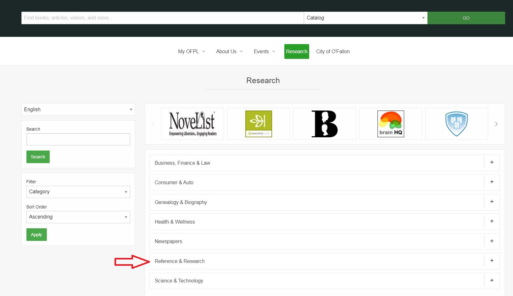Image resolution: width=513 pixels, height=296 pixels.
Task: Click the left carousel arrow
Action: click(x=153, y=124)
